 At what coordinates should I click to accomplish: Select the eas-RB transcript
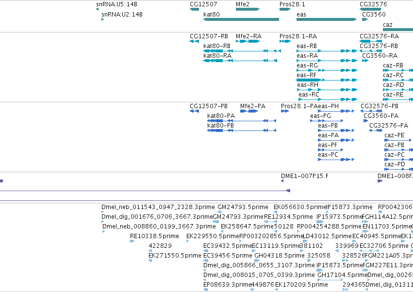click(x=327, y=51)
